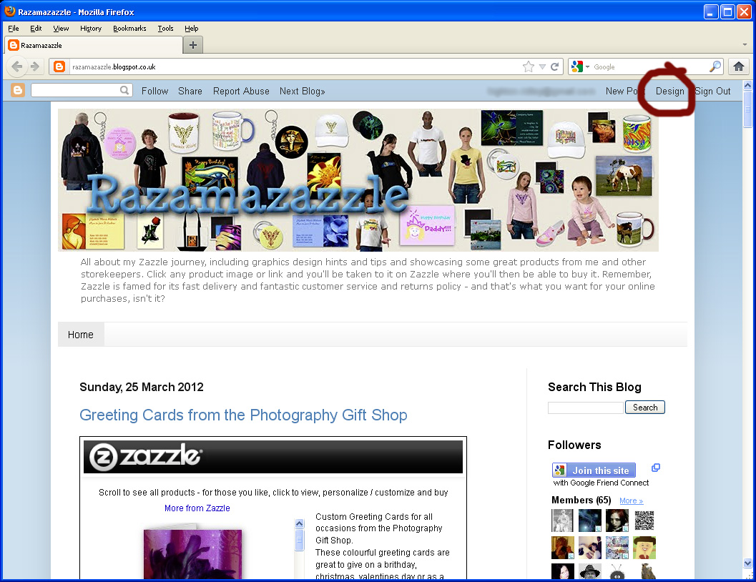Click the Razamazazzle header banner image
Viewport: 756px width, 582px height.
(358, 180)
